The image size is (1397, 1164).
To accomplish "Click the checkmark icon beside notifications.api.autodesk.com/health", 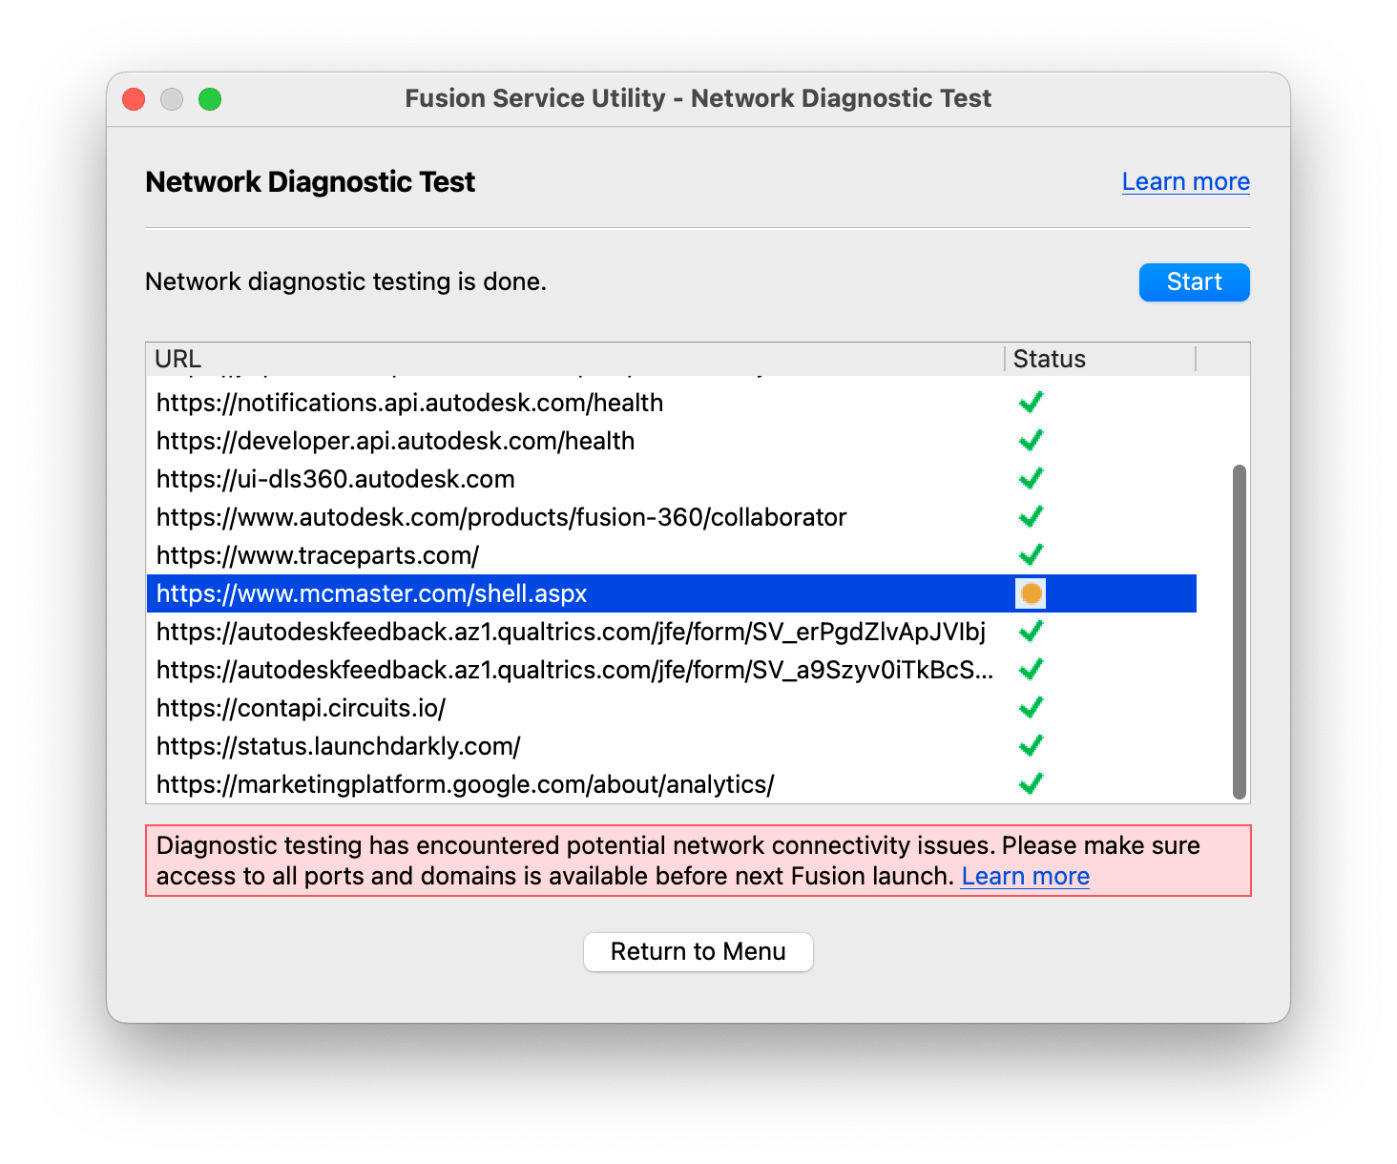I will coord(1031,402).
